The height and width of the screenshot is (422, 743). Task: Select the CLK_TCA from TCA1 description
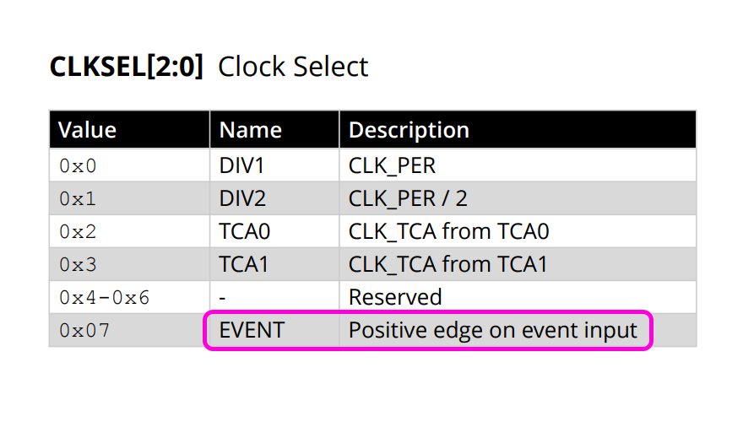pyautogui.click(x=448, y=264)
